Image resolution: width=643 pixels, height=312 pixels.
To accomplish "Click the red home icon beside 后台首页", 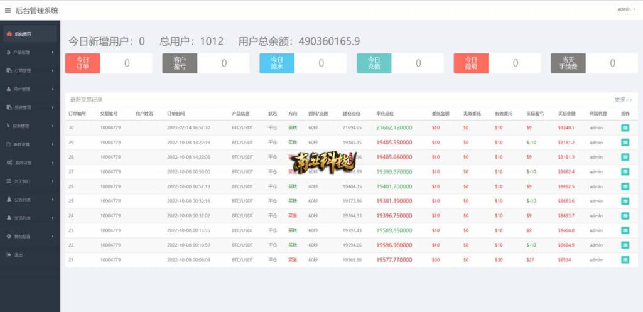I will coord(9,34).
